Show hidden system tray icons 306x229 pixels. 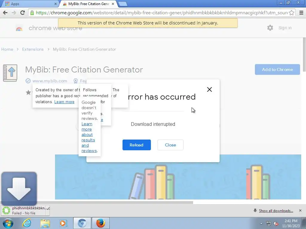tap(261, 223)
